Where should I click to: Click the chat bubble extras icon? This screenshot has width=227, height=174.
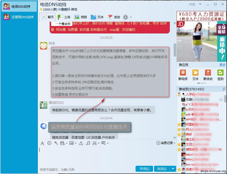(103, 143)
